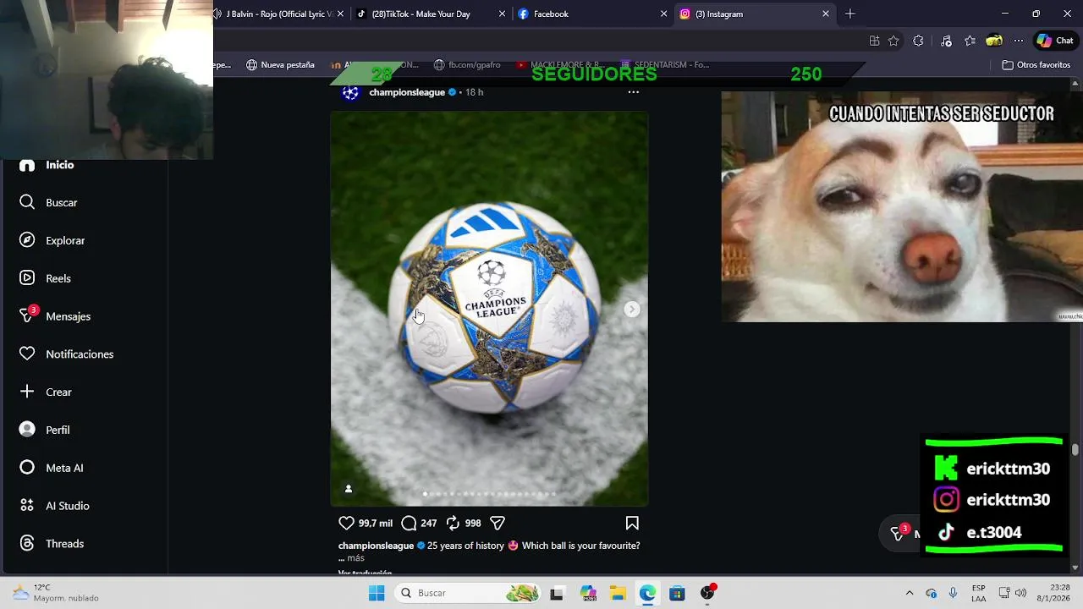Open the browser app-install icon
This screenshot has height=609, width=1083.
(x=874, y=41)
